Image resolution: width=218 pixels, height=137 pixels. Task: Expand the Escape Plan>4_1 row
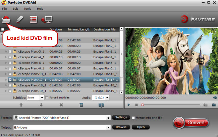pyautogui.click(x=6, y=57)
